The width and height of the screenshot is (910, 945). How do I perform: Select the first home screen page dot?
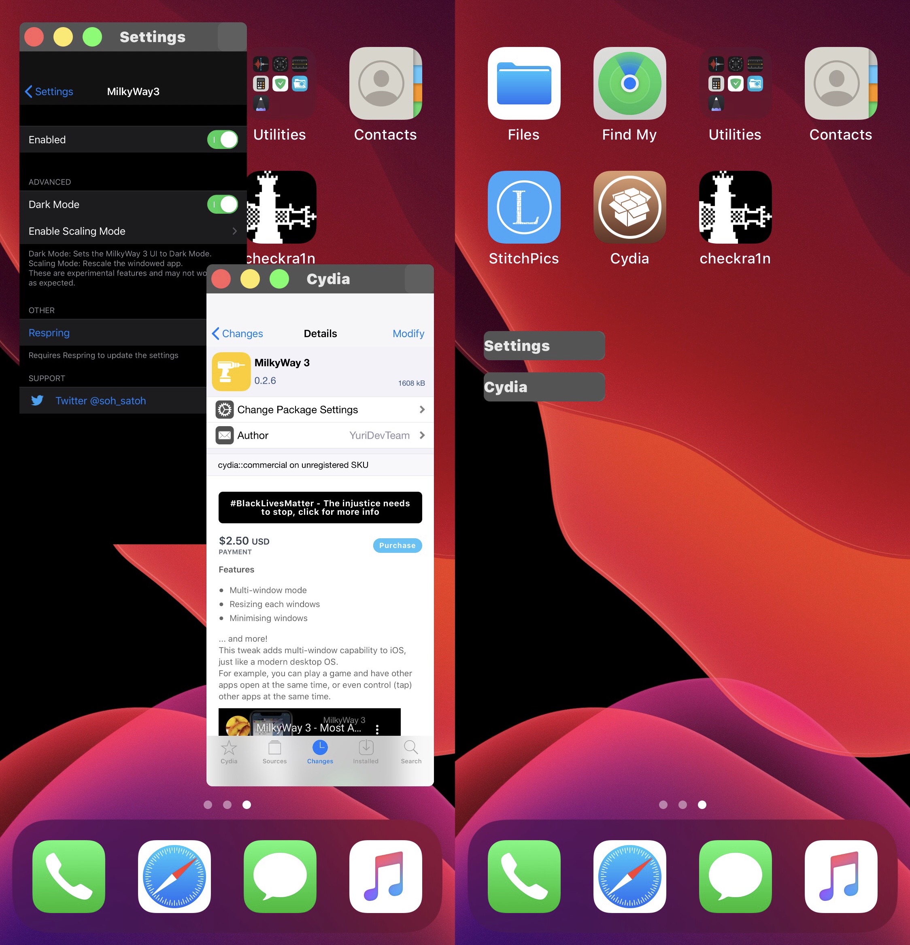208,804
